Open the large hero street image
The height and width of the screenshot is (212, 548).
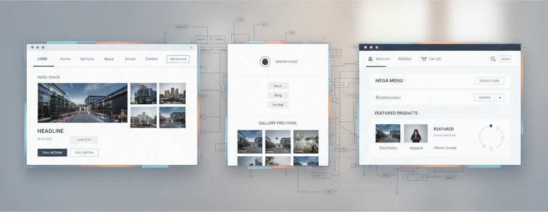point(82,102)
